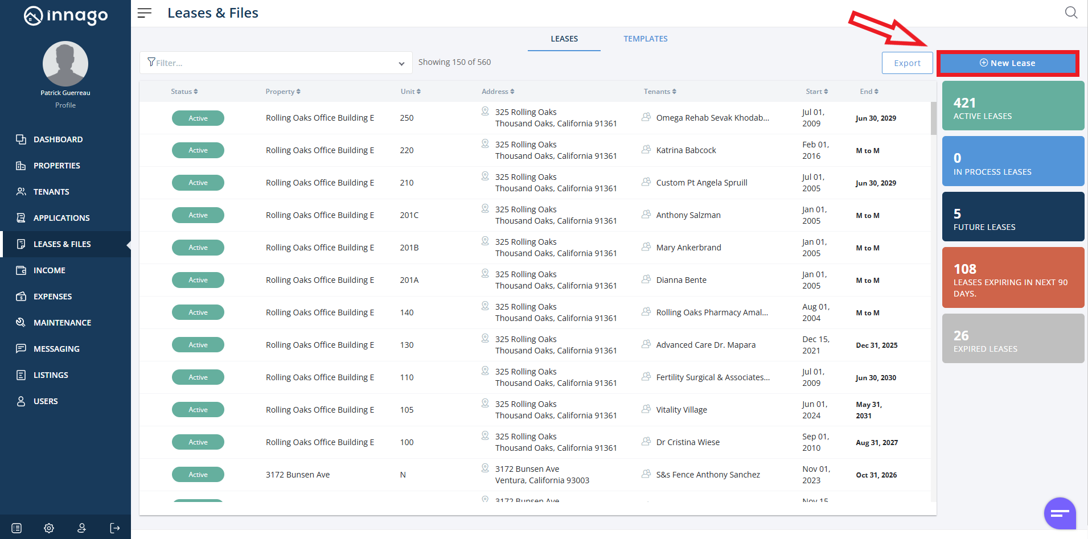1088x539 pixels.
Task: Click the Export button
Action: pos(907,63)
